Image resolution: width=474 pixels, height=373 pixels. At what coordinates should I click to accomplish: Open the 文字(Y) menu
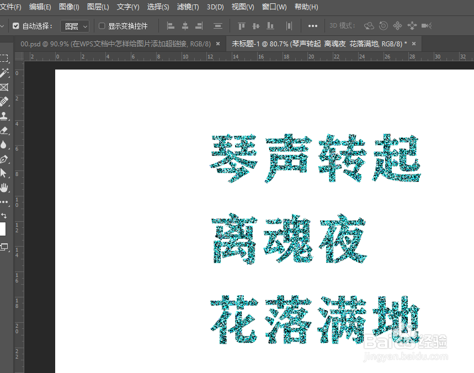tap(128, 7)
